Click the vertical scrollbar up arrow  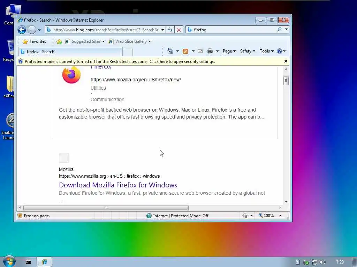pyautogui.click(x=286, y=69)
